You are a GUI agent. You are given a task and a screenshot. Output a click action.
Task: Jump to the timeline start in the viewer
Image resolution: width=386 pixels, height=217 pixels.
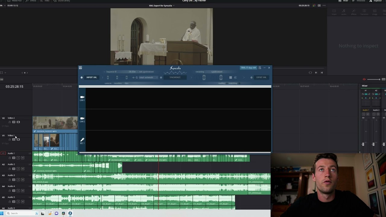tap(322, 73)
